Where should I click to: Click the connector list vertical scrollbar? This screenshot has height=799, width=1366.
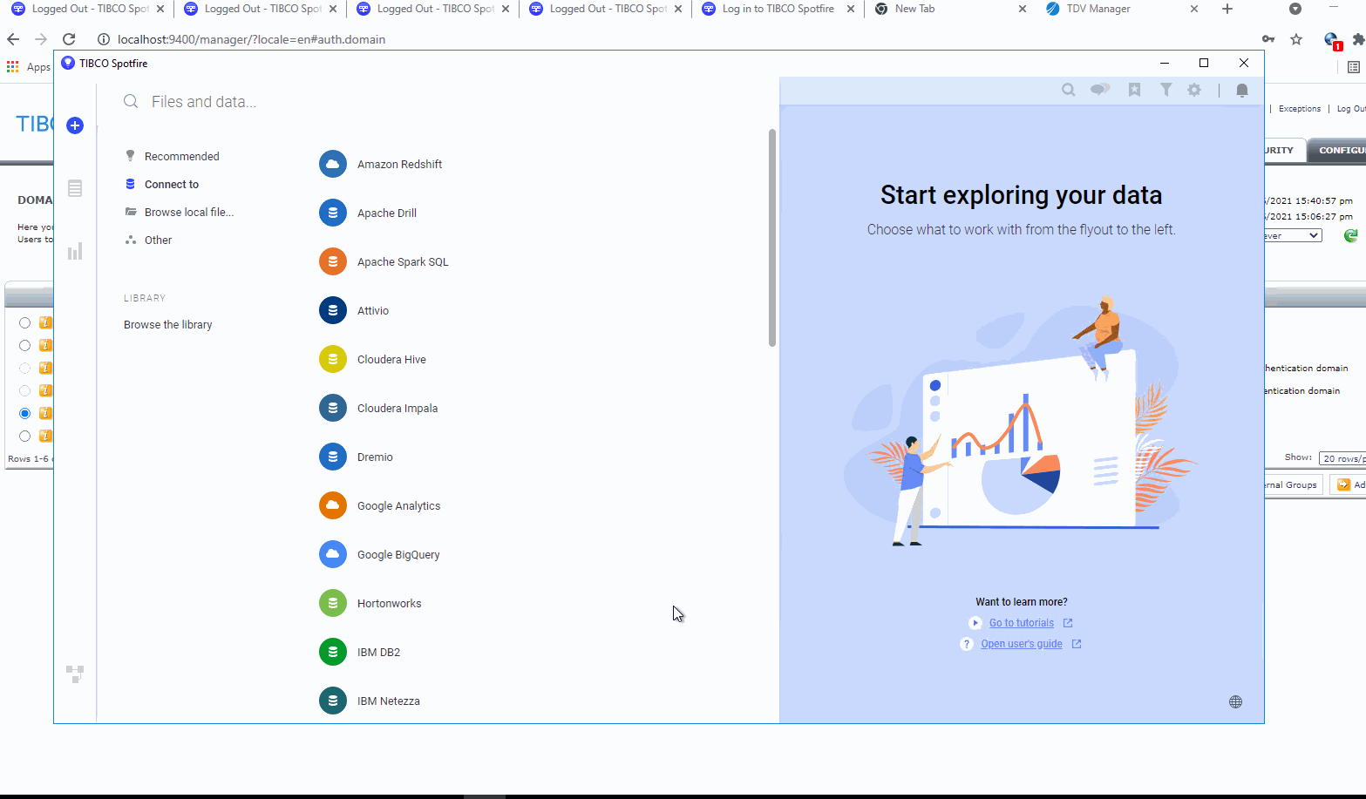771,237
